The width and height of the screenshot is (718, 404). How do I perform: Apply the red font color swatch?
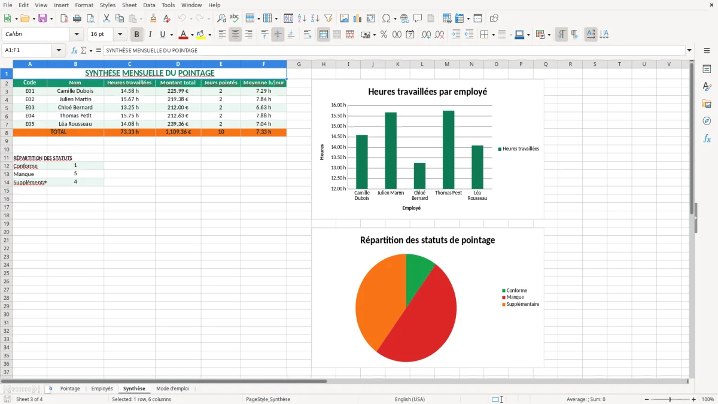tap(184, 35)
